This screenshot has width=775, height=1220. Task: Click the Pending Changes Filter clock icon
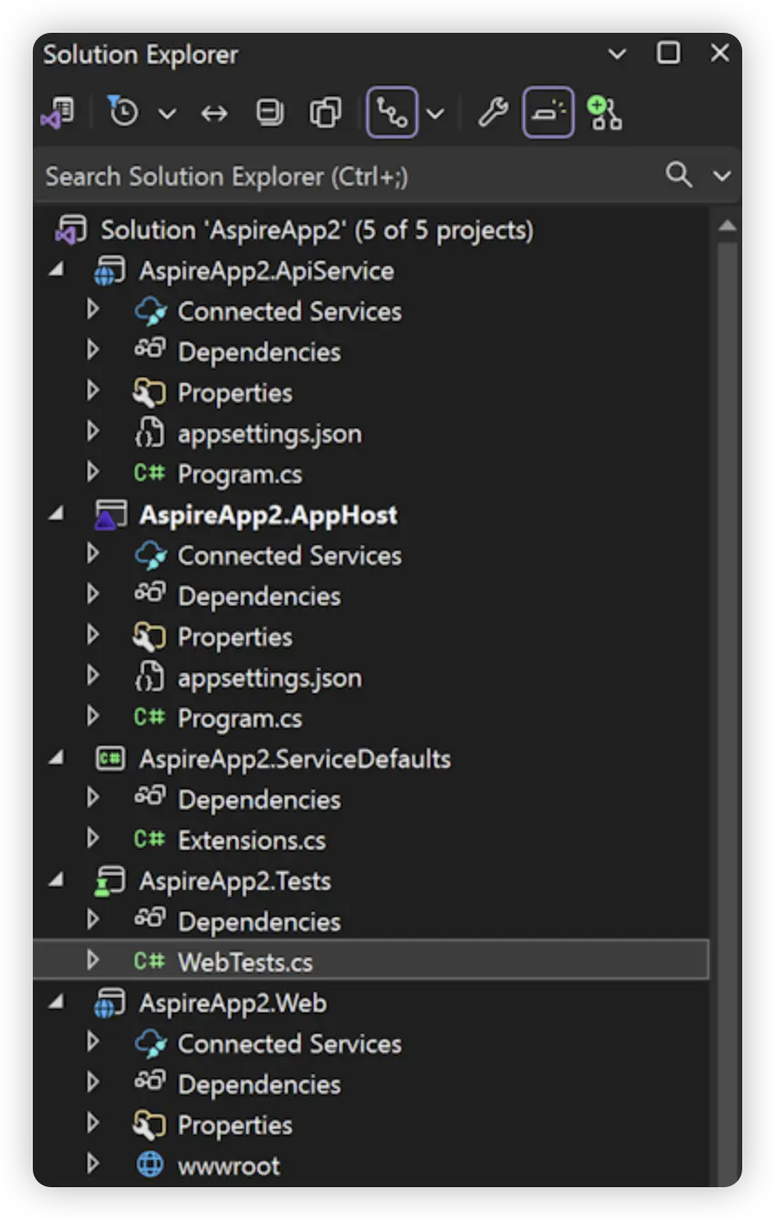point(122,113)
